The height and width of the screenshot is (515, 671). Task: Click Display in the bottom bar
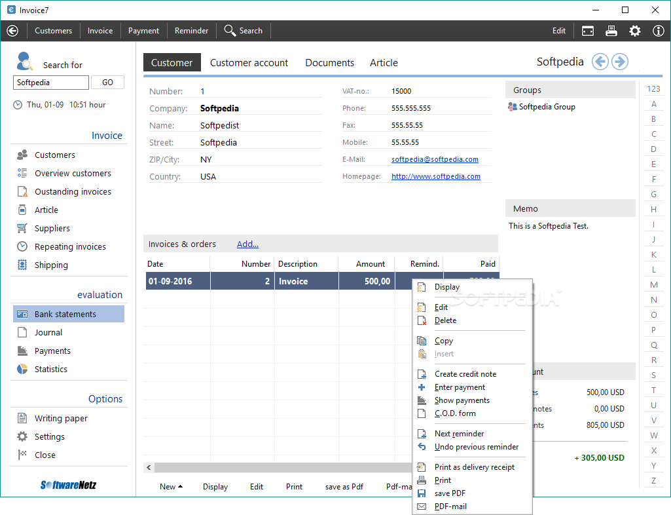215,487
